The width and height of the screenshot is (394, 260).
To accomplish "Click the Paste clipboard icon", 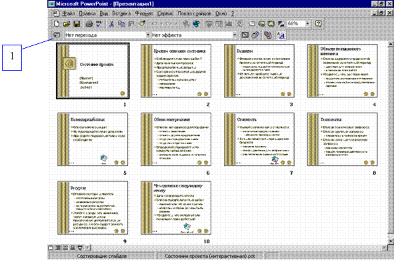I will point(131,24).
